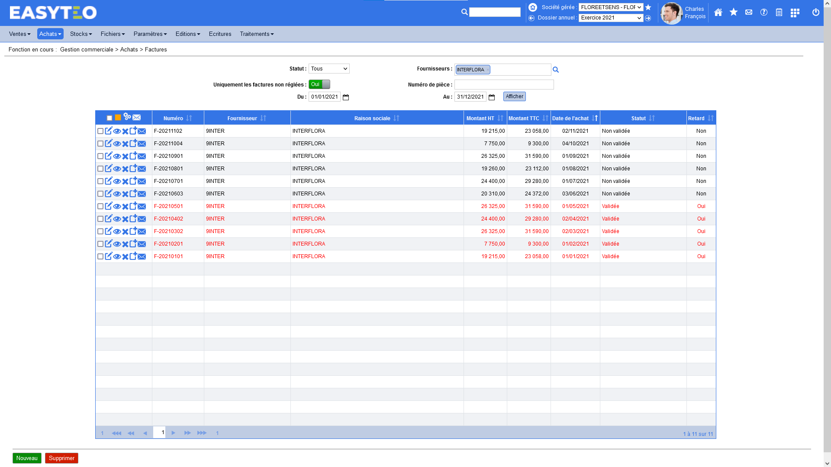The height and width of the screenshot is (467, 831).
Task: Click the Afficher button
Action: click(514, 96)
